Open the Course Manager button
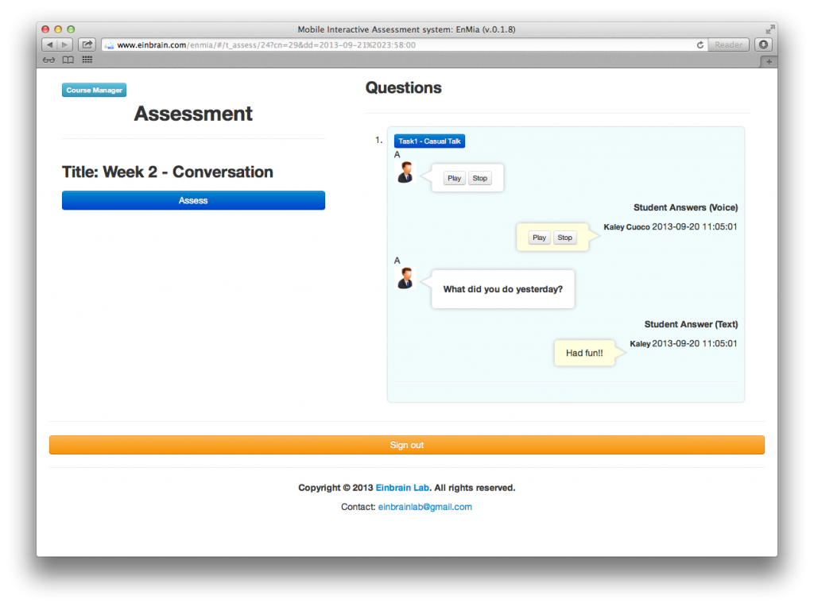This screenshot has height=607, width=814. pyautogui.click(x=94, y=90)
